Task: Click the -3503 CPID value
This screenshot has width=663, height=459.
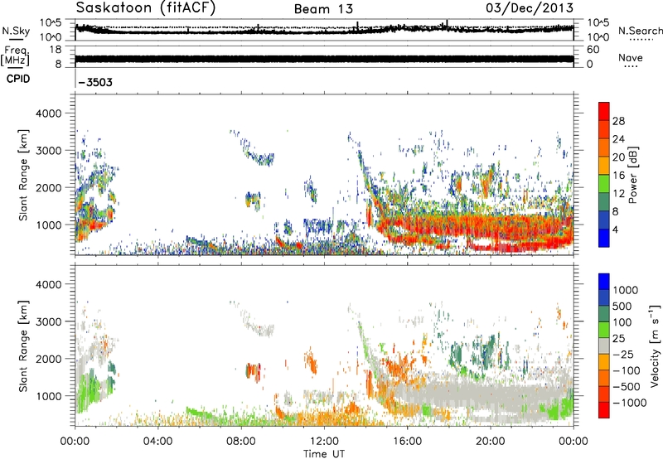Action: click(95, 82)
